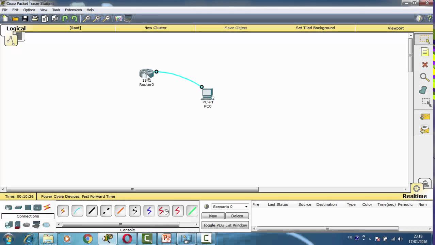Open the Help menu
The height and width of the screenshot is (245, 435).
click(90, 10)
